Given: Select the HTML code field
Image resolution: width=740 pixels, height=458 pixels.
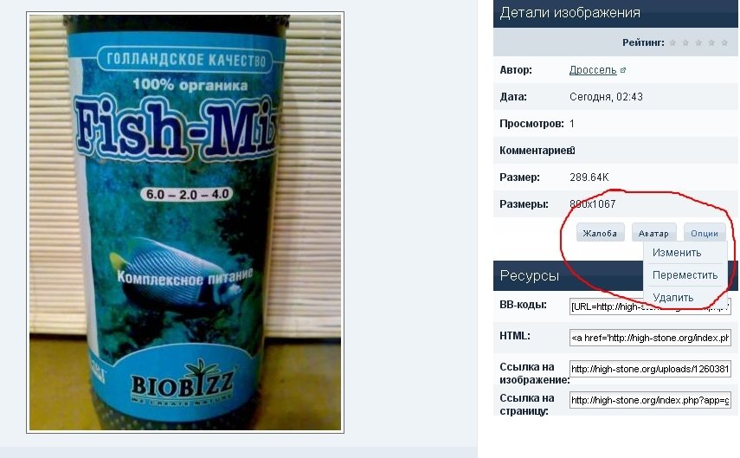Looking at the screenshot, I should [x=650, y=338].
